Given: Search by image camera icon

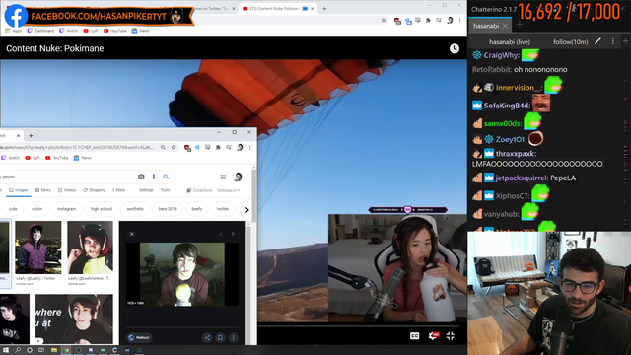Looking at the screenshot, I should coord(141,177).
